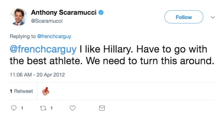Screen dimensions: 224x117
Task: Open @frenchcarguy in the Replying to line
Action: [55, 36]
